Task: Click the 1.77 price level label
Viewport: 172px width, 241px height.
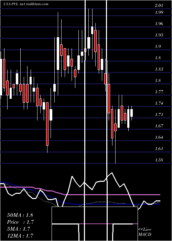Action: [159, 92]
